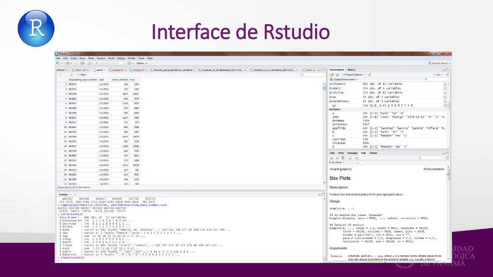The image size is (493, 277).
Task: Switch to the Files tab
Action: (x=332, y=153)
